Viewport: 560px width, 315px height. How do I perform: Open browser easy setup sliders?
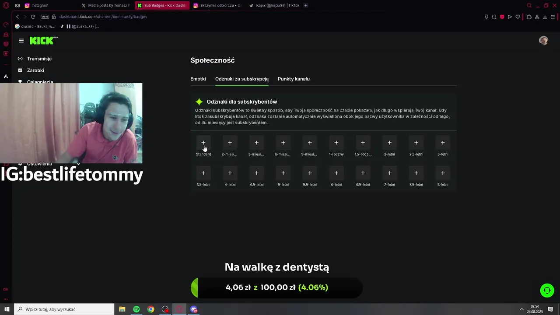[553, 17]
